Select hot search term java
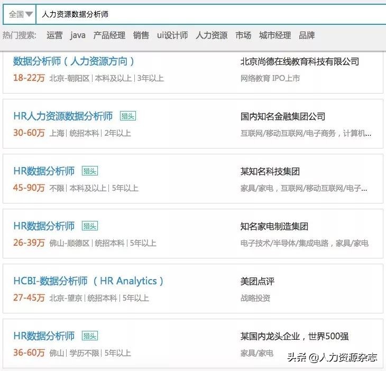Viewport: 386px width, 371px height. point(78,35)
